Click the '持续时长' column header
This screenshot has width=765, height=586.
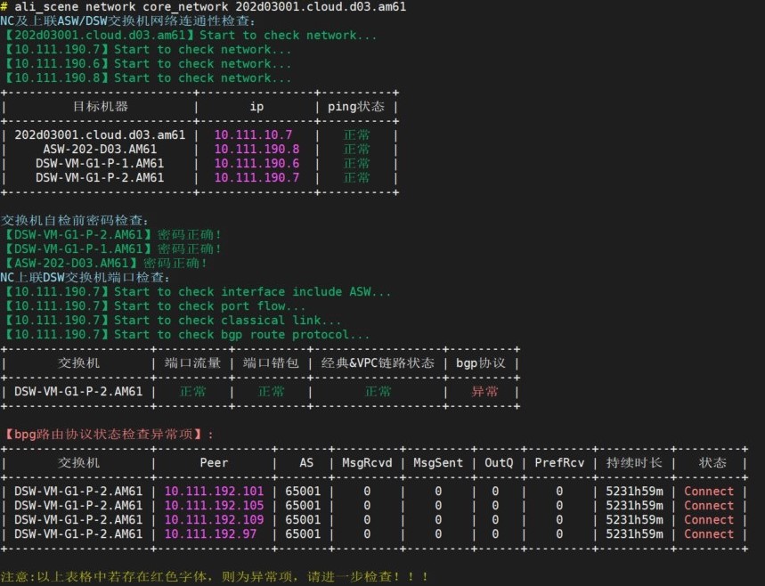pos(634,462)
